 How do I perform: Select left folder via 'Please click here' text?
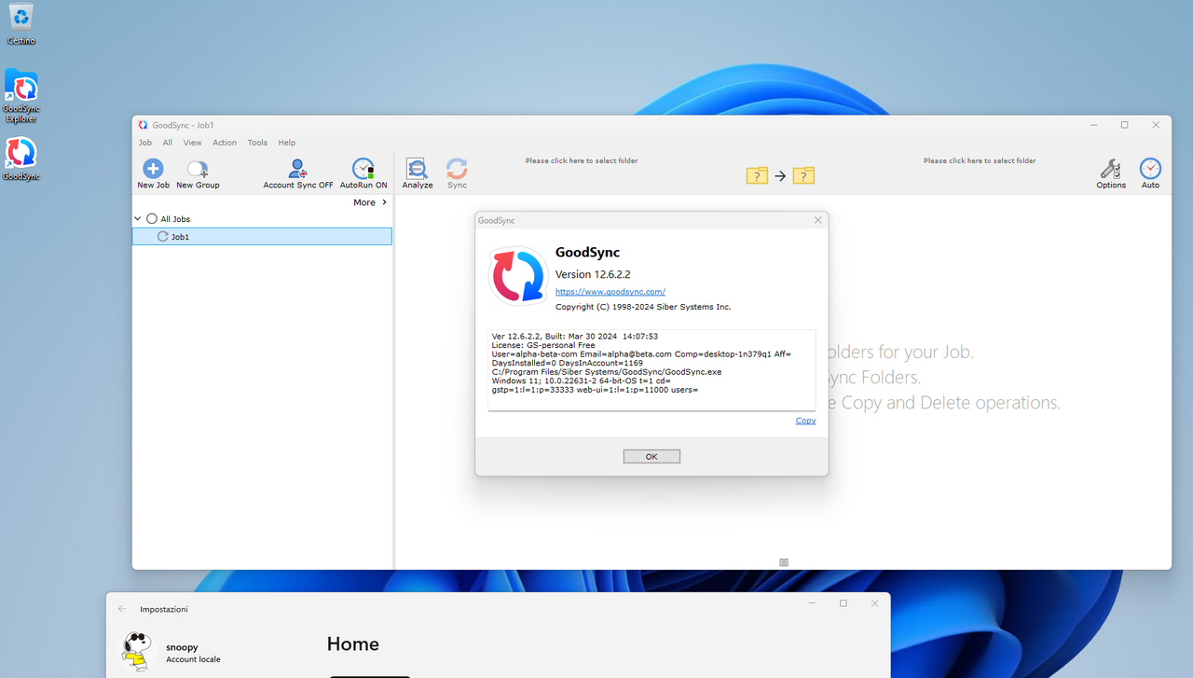pos(582,160)
